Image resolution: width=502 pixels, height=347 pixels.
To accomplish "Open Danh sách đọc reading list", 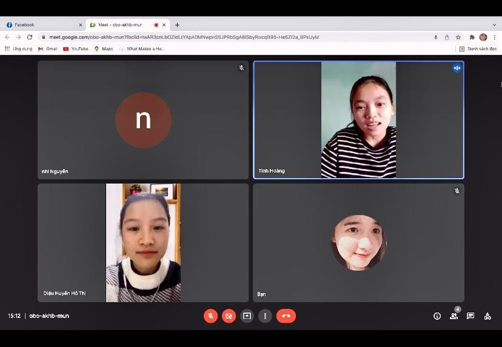I will click(x=478, y=49).
